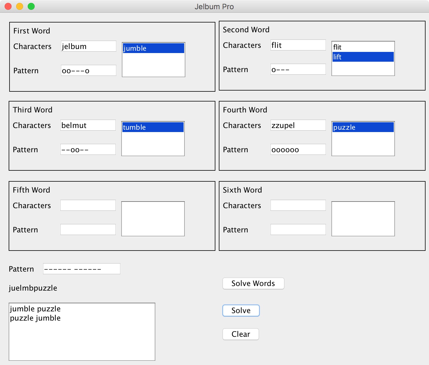The image size is (429, 365).
Task: Focus empty Fifth Word Pattern field
Action: click(x=88, y=230)
